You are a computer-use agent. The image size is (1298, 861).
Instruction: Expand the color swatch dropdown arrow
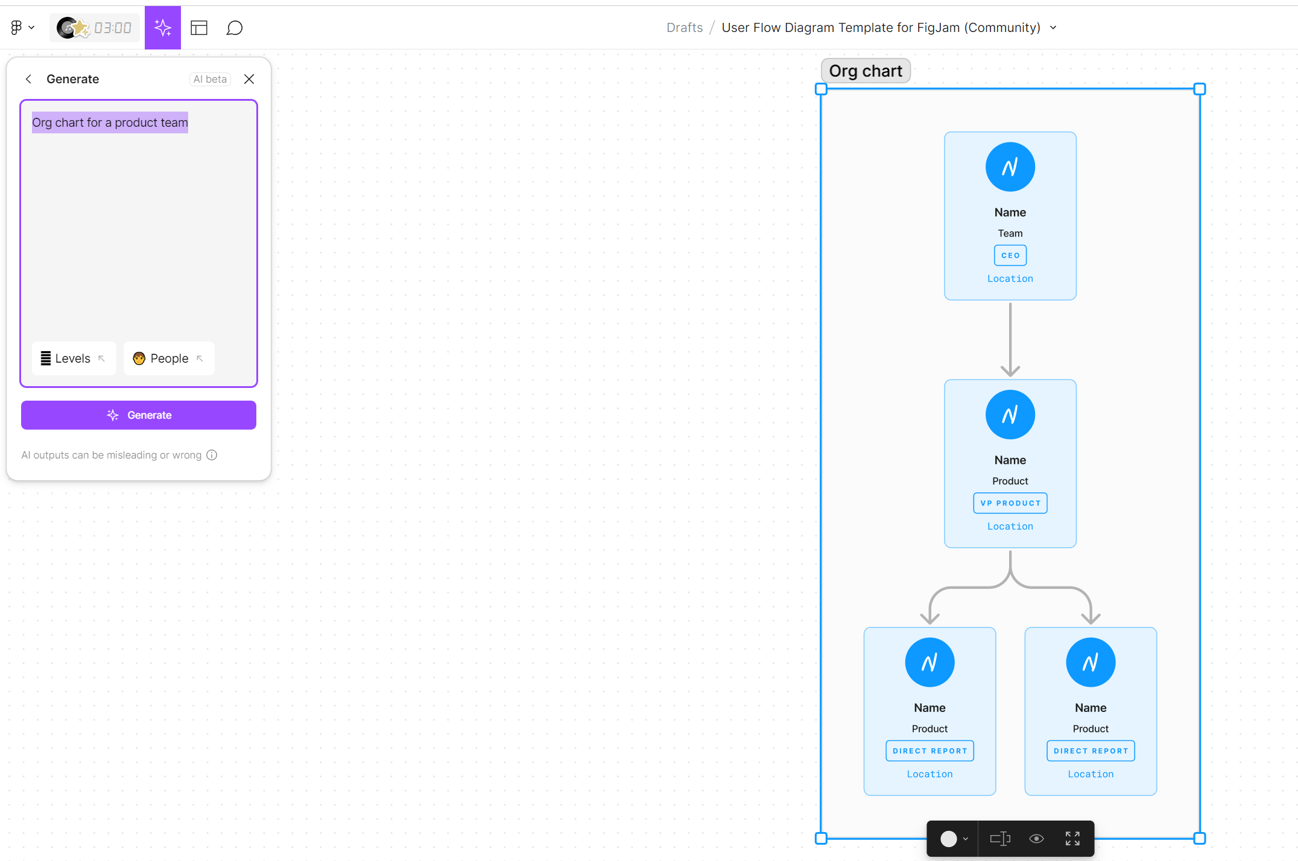[x=966, y=839]
